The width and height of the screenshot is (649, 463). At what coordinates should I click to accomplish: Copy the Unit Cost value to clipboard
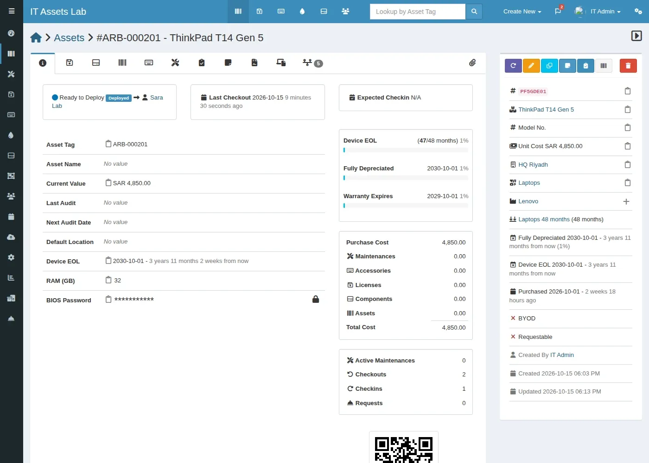pos(628,146)
